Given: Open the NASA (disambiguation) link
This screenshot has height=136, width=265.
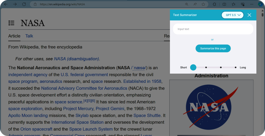Looking at the screenshot, I should [x=77, y=59].
